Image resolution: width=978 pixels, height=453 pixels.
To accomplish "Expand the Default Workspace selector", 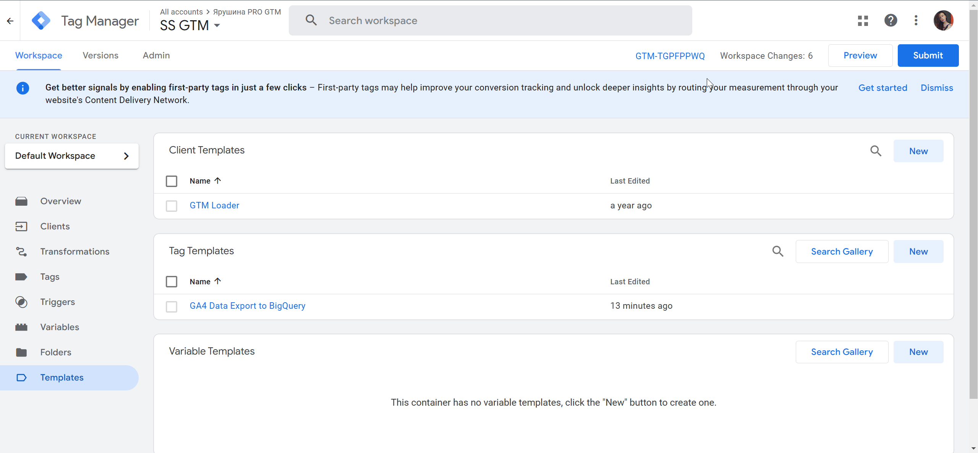I will 72,156.
